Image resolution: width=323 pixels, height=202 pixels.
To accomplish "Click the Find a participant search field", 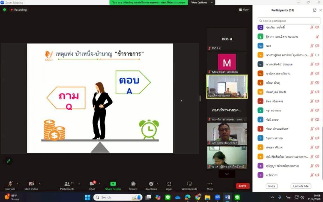I will pos(289,21).
